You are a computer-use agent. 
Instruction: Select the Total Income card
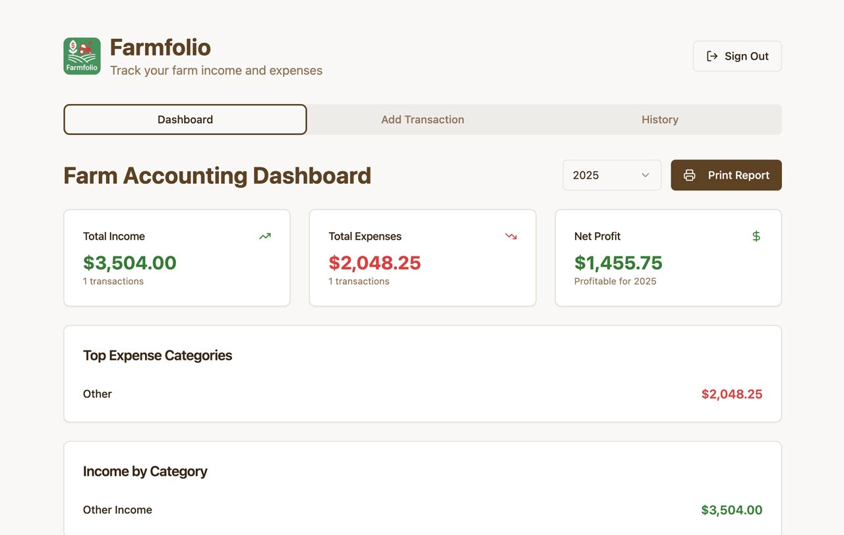(x=177, y=258)
